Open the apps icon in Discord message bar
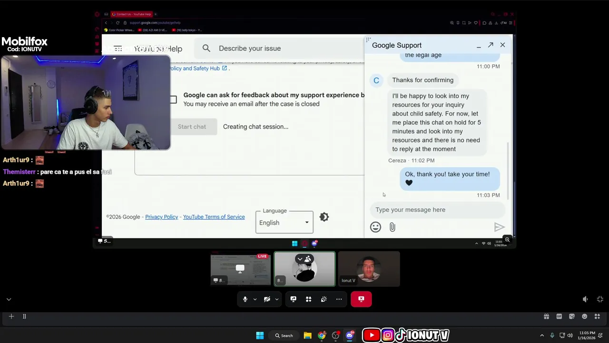Viewport: 609px width, 343px height. tap(597, 316)
